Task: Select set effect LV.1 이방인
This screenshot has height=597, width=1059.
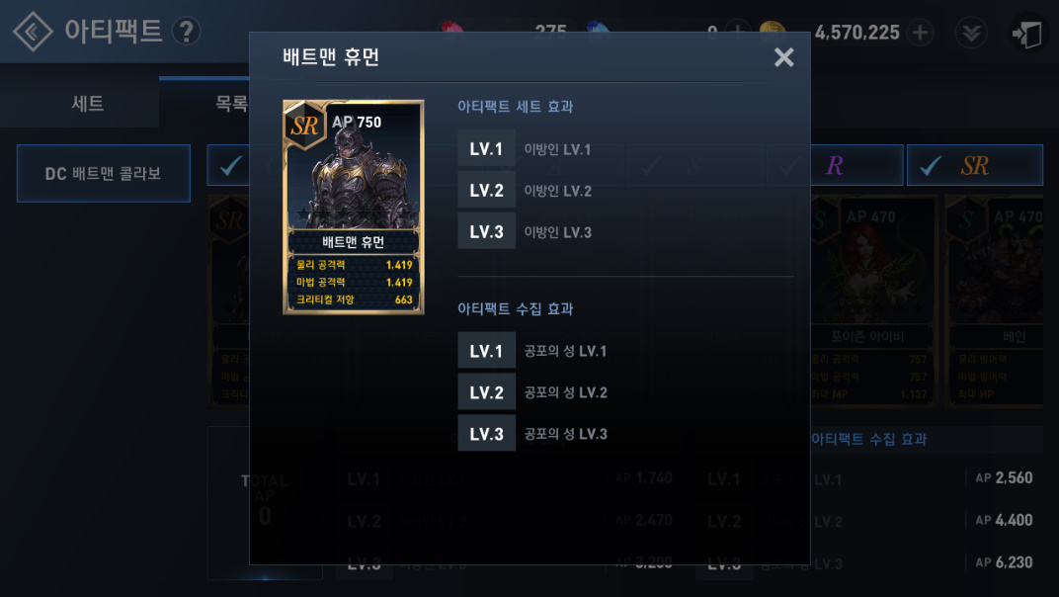Action: click(x=625, y=148)
